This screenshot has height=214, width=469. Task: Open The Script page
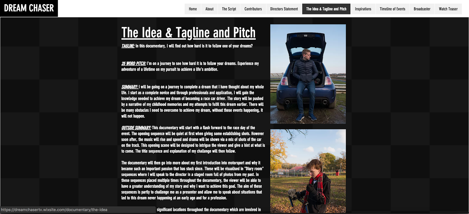coord(229,9)
